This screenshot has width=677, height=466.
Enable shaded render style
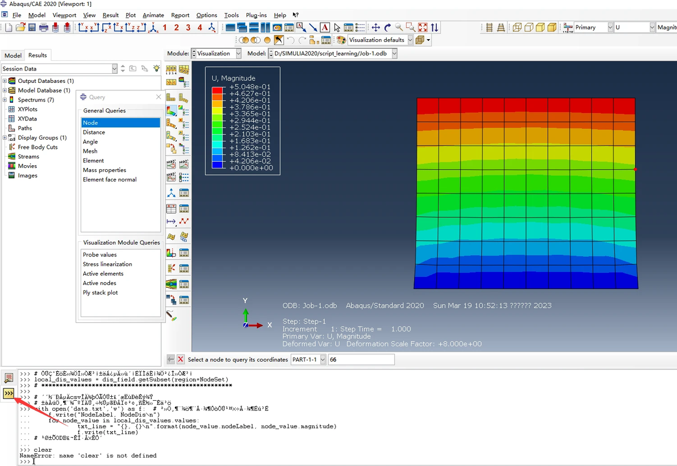click(x=551, y=27)
